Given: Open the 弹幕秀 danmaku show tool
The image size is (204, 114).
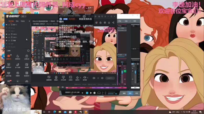Looking at the screenshot, I should (18, 74).
